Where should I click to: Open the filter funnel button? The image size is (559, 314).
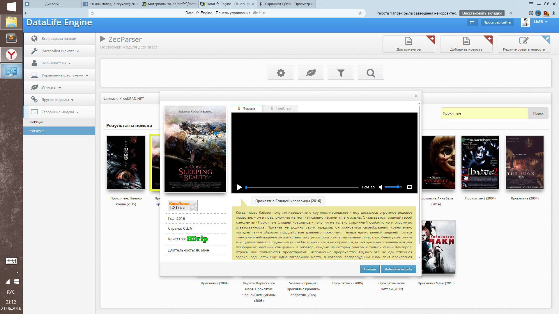pos(341,73)
